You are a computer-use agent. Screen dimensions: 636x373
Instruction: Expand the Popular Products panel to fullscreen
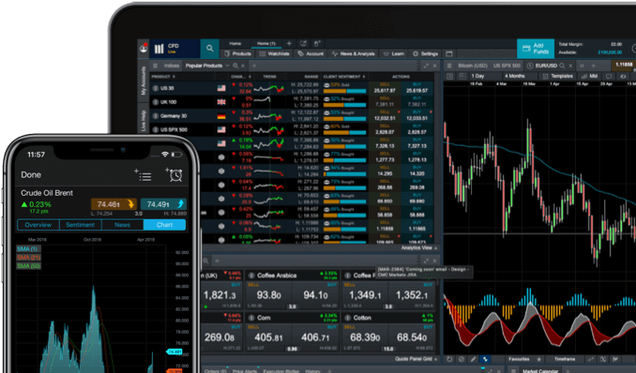[x=426, y=66]
